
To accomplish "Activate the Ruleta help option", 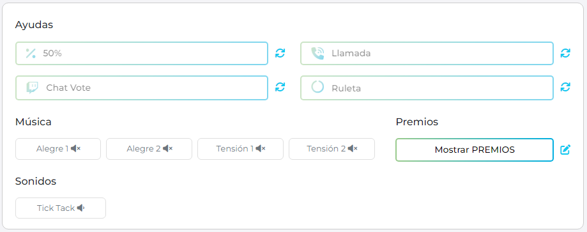I will pos(427,88).
